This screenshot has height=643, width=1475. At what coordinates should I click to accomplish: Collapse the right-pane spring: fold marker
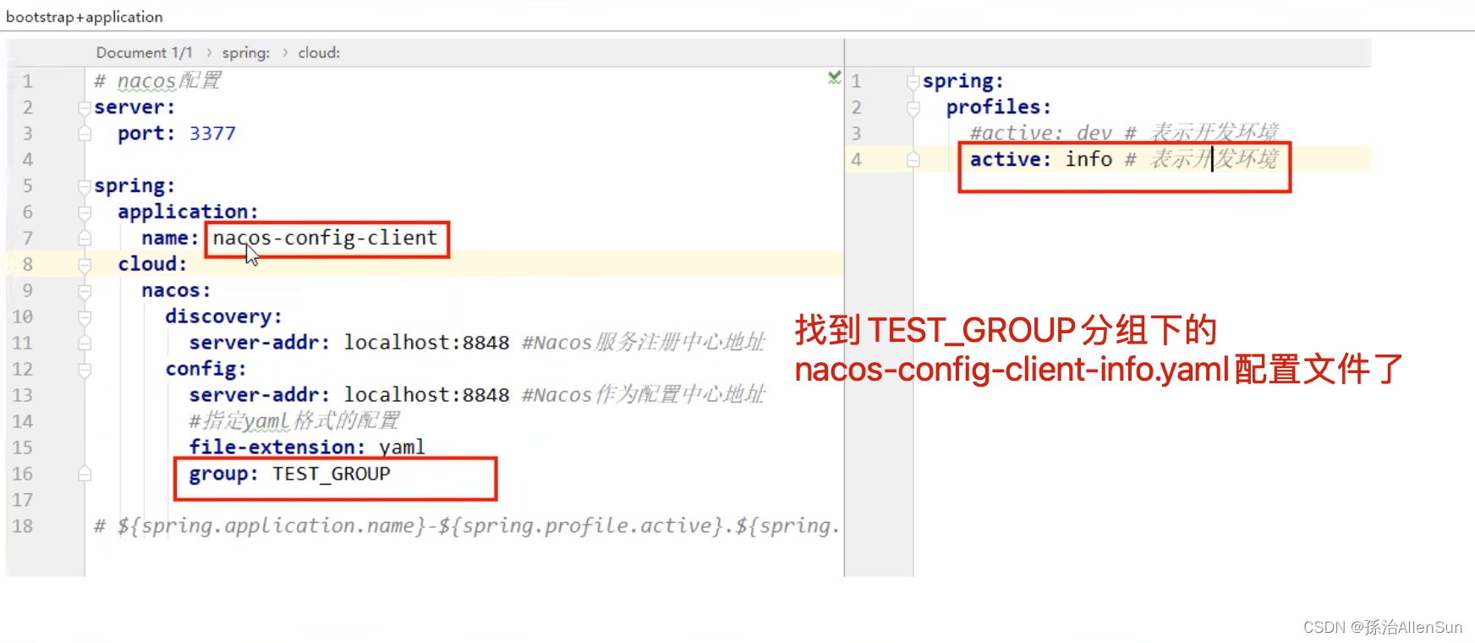(913, 82)
